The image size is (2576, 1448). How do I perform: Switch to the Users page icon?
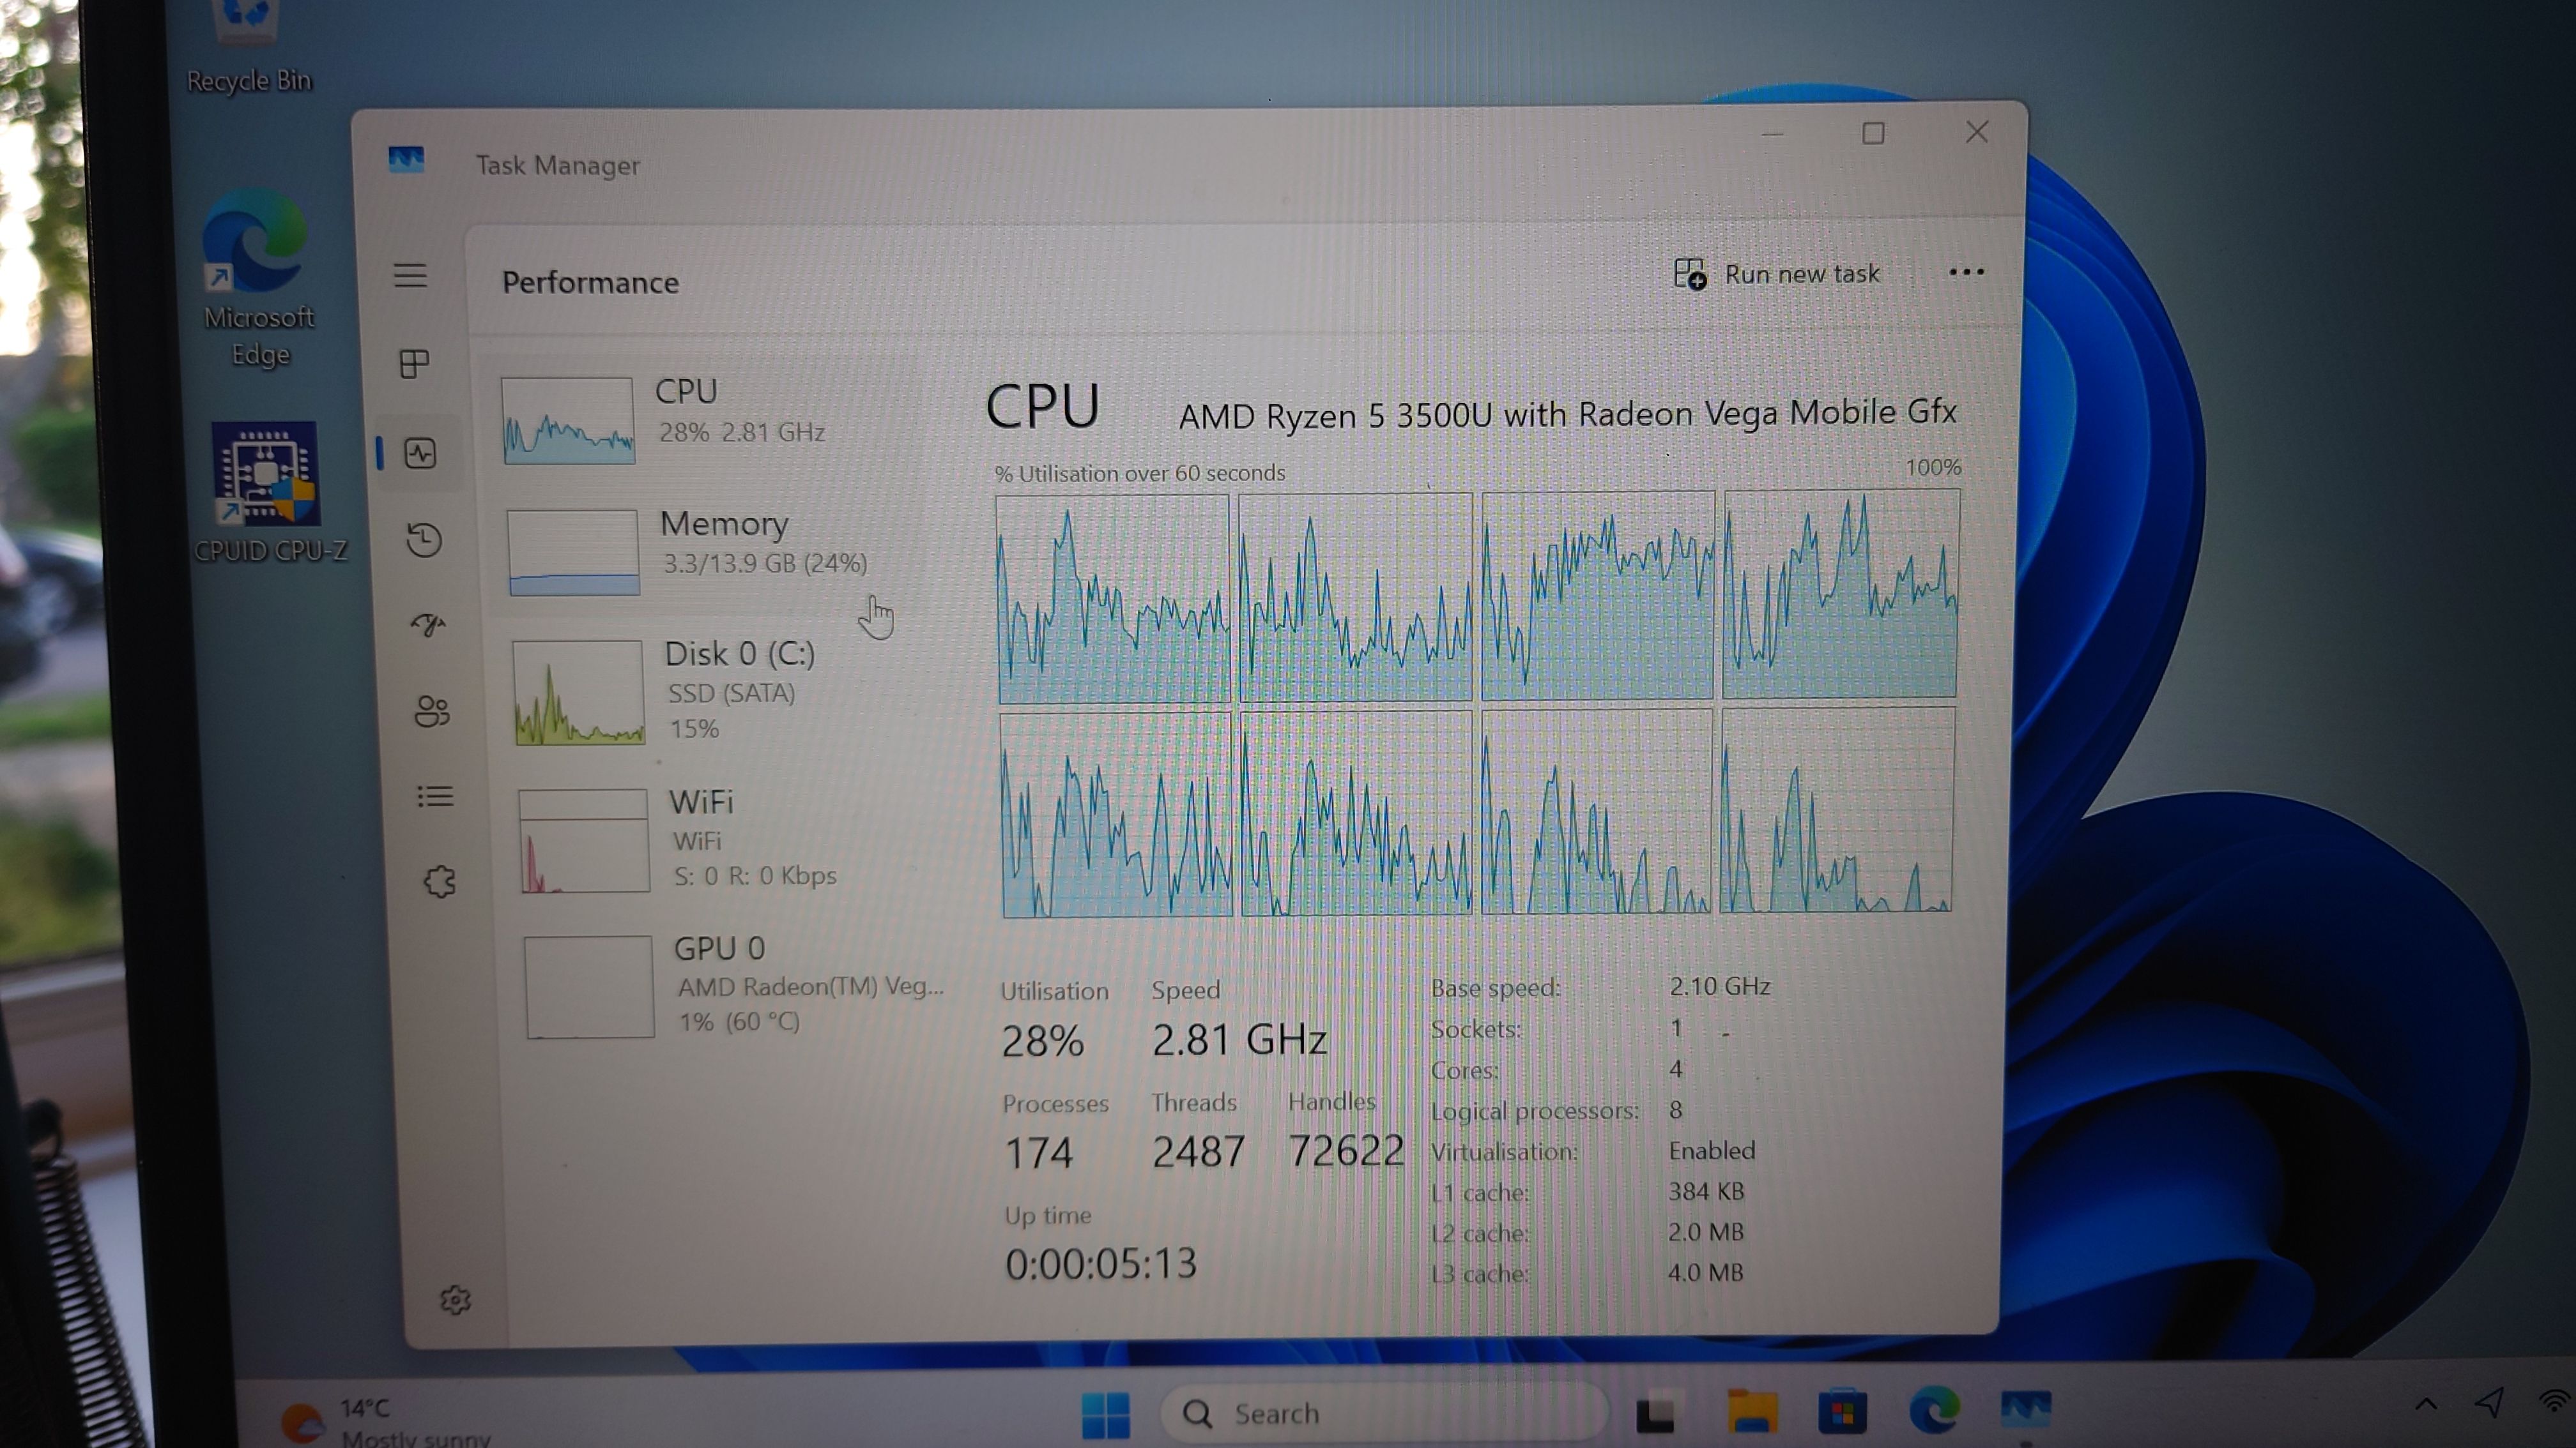point(432,711)
